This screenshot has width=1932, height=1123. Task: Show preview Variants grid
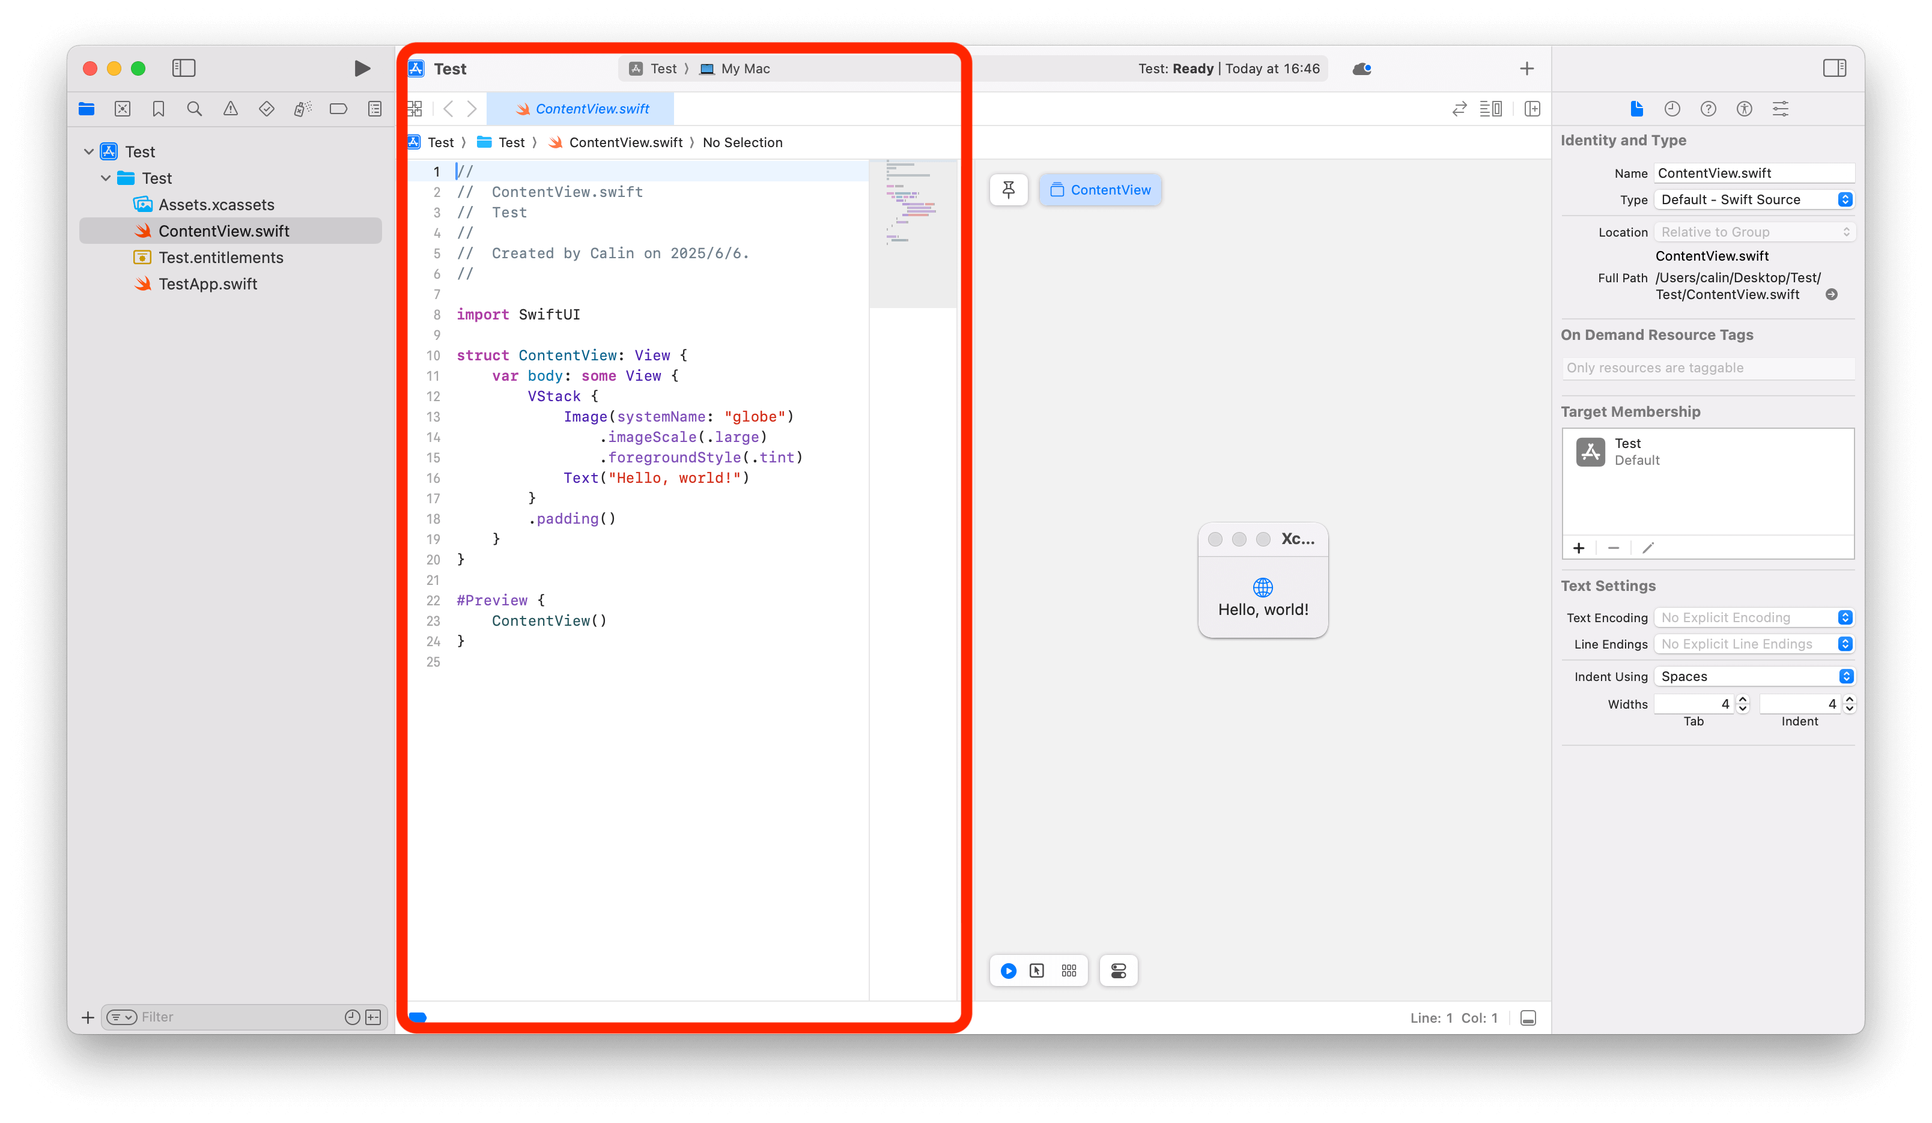coord(1069,971)
